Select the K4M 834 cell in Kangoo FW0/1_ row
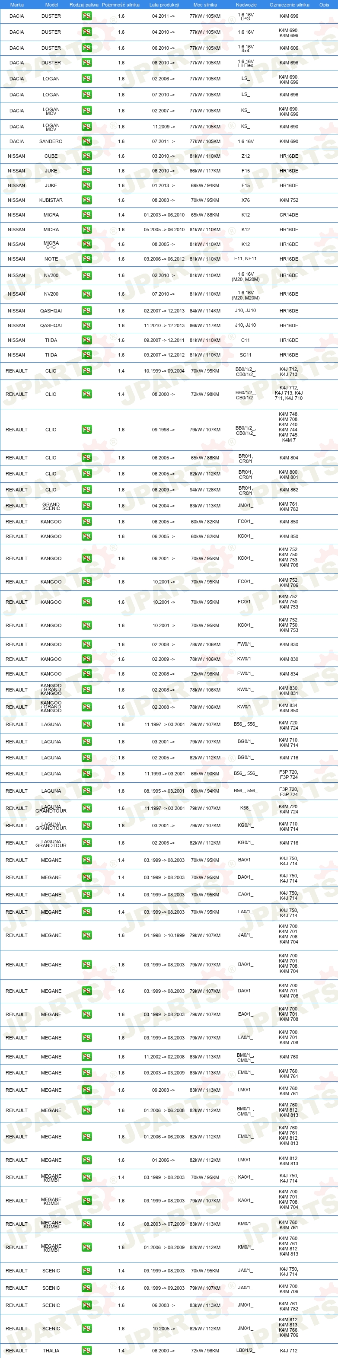Image resolution: width=338 pixels, height=1358 pixels. coord(289,674)
